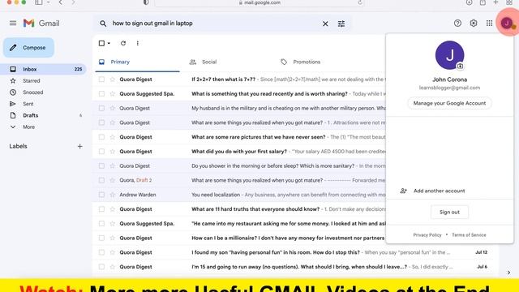The height and width of the screenshot is (292, 519).
Task: Star the 'be a millionaire' email
Action: [x=112, y=238]
